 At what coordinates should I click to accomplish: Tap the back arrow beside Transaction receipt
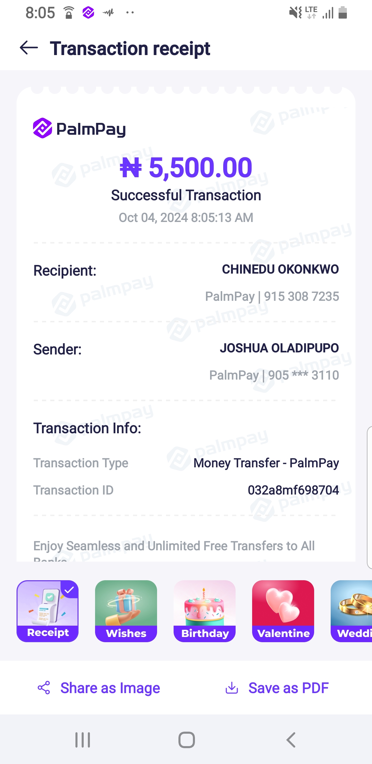(29, 48)
